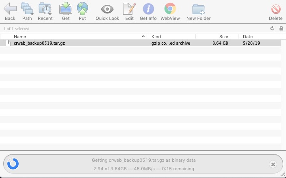Sort file list by Name column
The image size is (286, 178).
(x=77, y=37)
